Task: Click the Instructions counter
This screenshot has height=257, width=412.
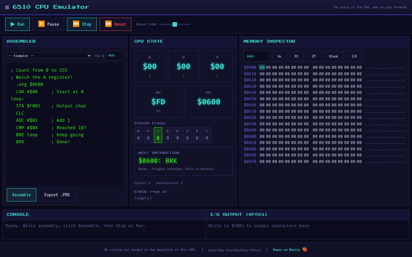Action: coord(169,183)
